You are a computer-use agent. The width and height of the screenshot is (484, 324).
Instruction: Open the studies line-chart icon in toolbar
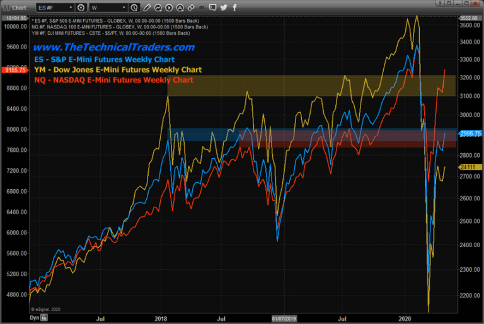[158, 8]
